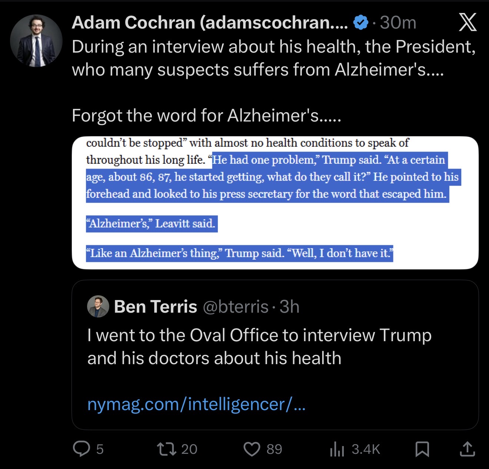Open Ben Terris's small avatar
This screenshot has width=489, height=469.
click(x=98, y=307)
